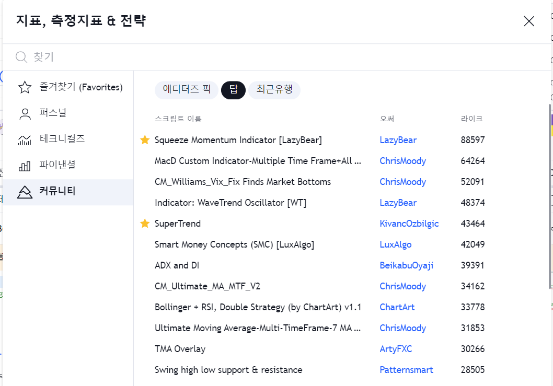Image resolution: width=553 pixels, height=386 pixels.
Task: Click likes count 64264
Action: click(x=473, y=161)
